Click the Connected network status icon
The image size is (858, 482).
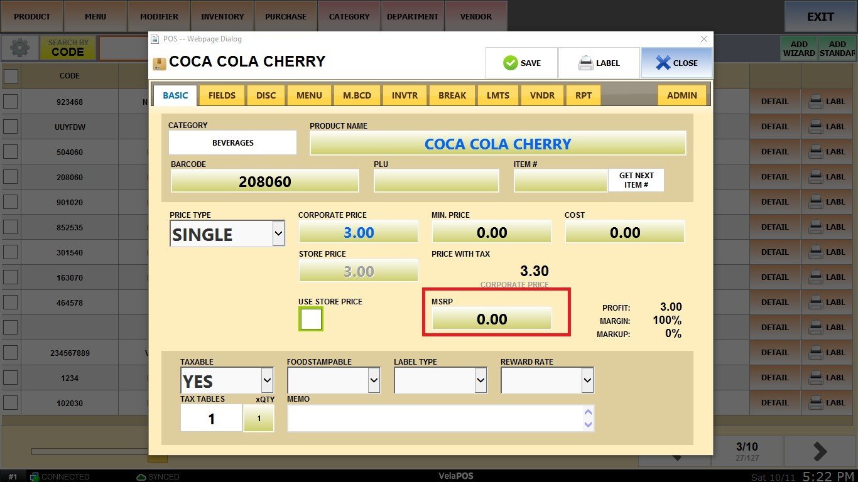tap(35, 477)
